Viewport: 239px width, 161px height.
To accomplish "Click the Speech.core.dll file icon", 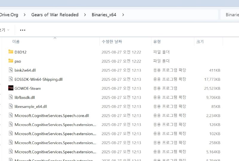I will [11, 115].
